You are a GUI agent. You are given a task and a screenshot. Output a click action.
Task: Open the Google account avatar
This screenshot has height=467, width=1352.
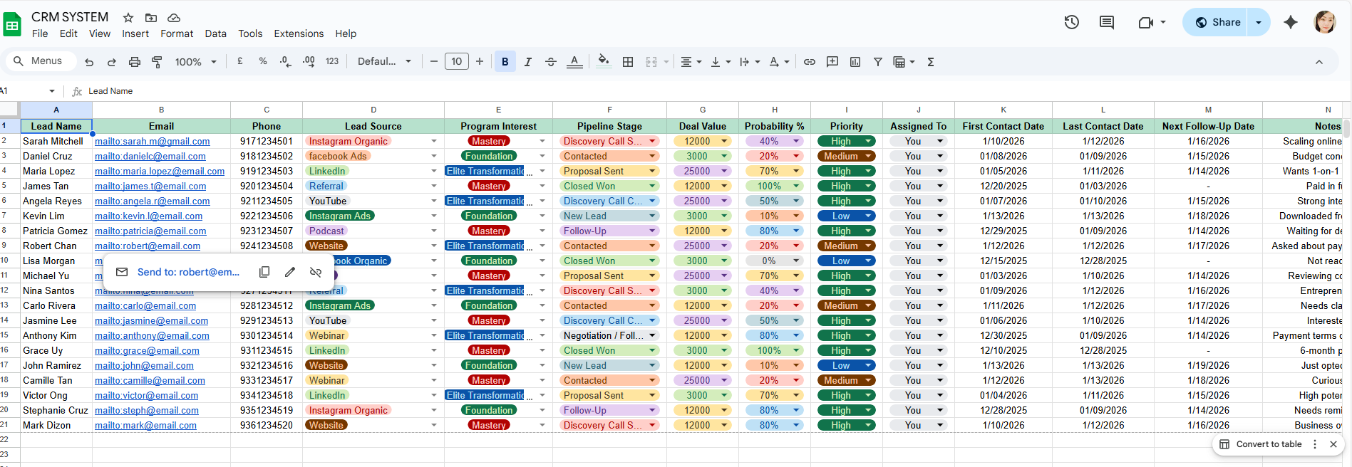click(x=1325, y=22)
